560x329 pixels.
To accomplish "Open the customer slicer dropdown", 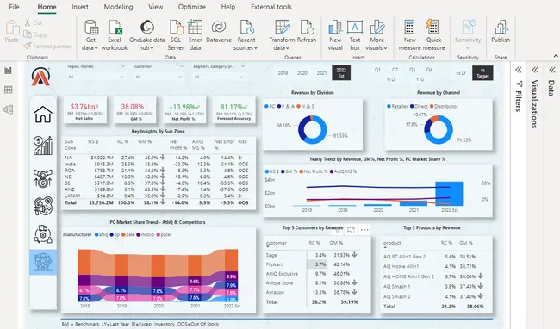I will click(x=159, y=77).
